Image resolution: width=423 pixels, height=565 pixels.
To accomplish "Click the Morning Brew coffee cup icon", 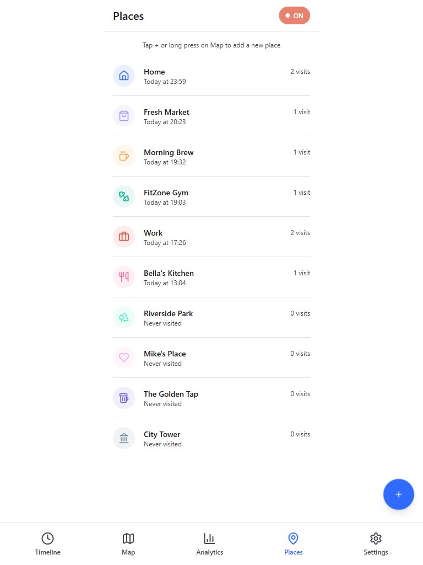I will [x=124, y=156].
